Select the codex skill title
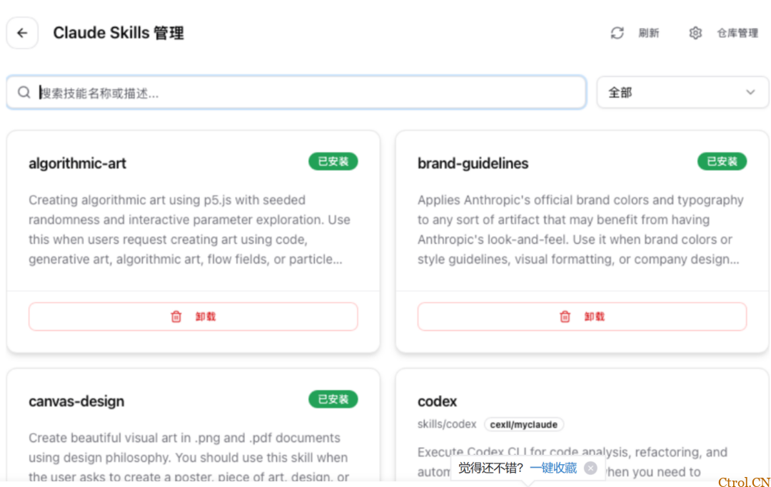Image resolution: width=771 pixels, height=487 pixels. 437,401
